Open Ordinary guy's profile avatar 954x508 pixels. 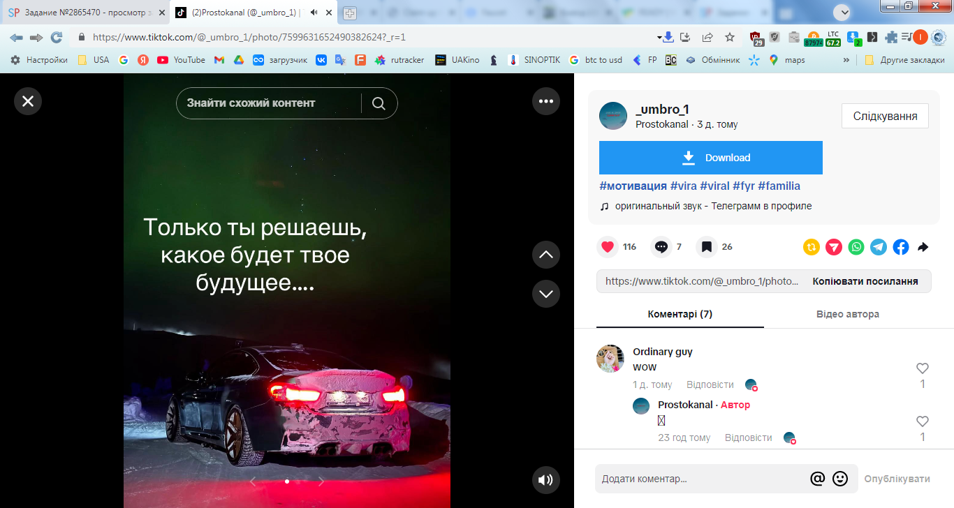click(610, 359)
